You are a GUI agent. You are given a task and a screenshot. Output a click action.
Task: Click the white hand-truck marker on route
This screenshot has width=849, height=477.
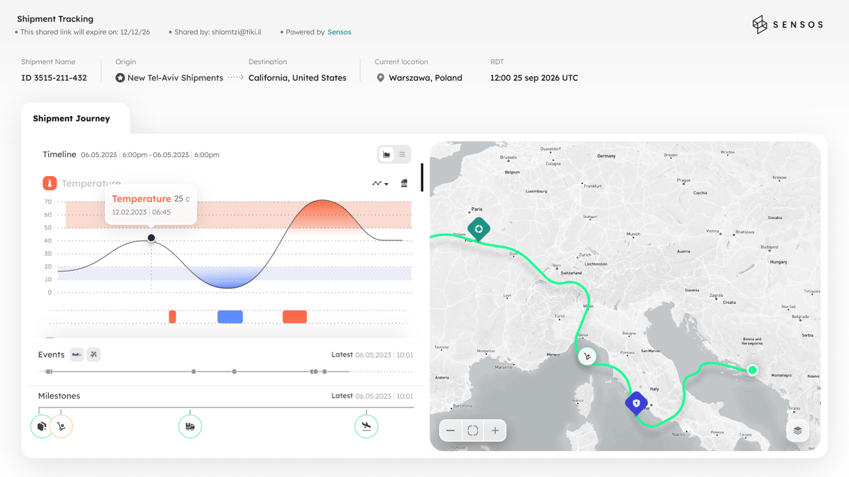tap(587, 356)
